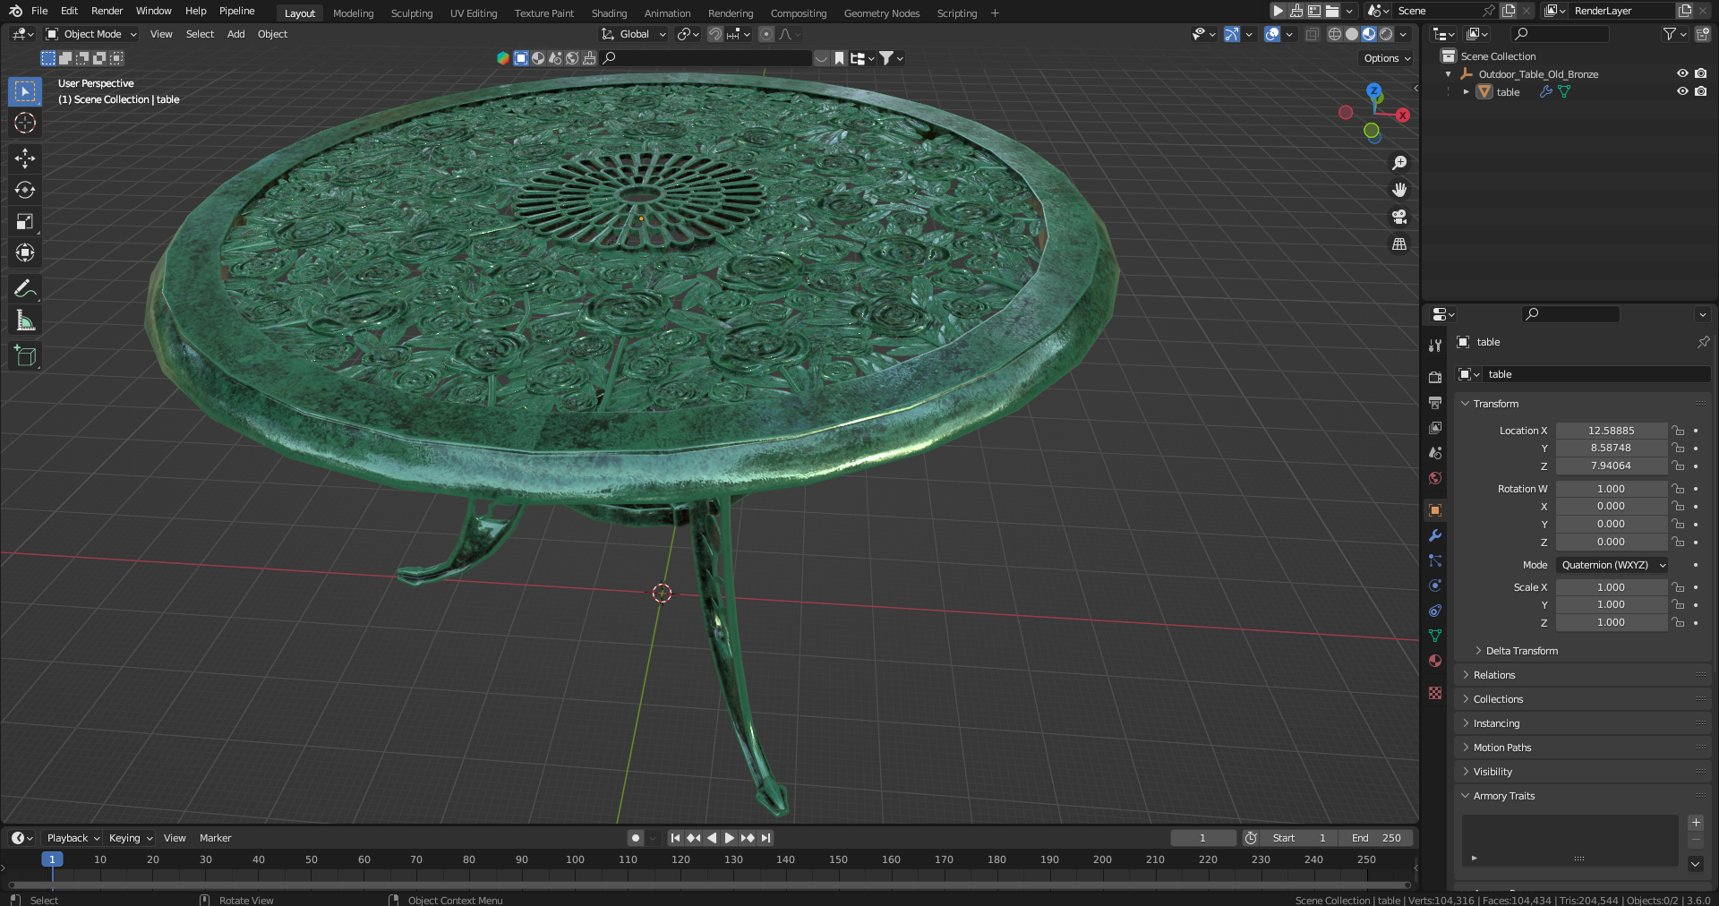The height and width of the screenshot is (906, 1719).
Task: Hide the table object in viewport
Action: click(x=1682, y=91)
